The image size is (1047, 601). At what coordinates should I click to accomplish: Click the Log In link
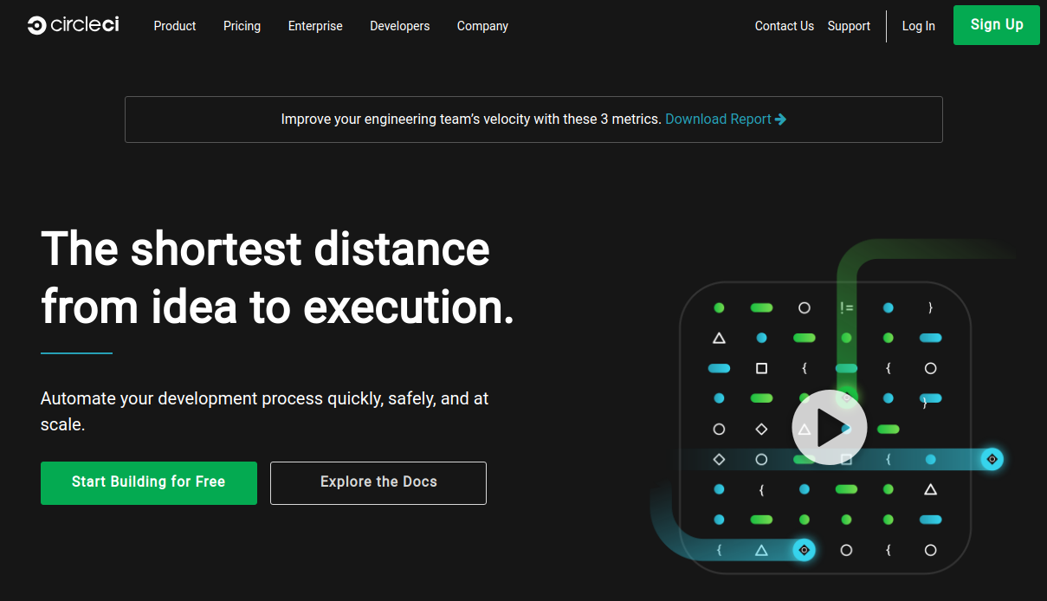(918, 26)
